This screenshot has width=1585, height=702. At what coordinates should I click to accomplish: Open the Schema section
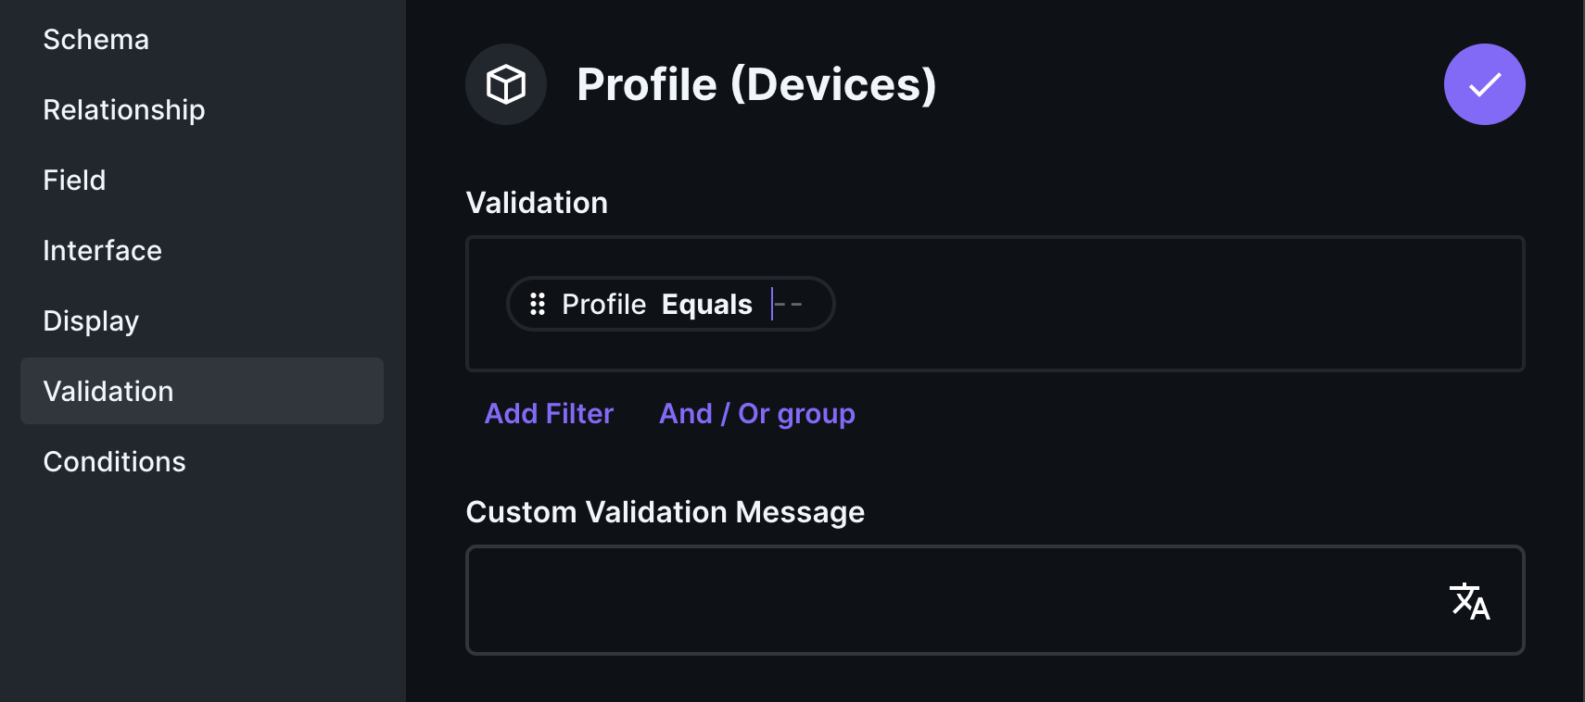95,39
